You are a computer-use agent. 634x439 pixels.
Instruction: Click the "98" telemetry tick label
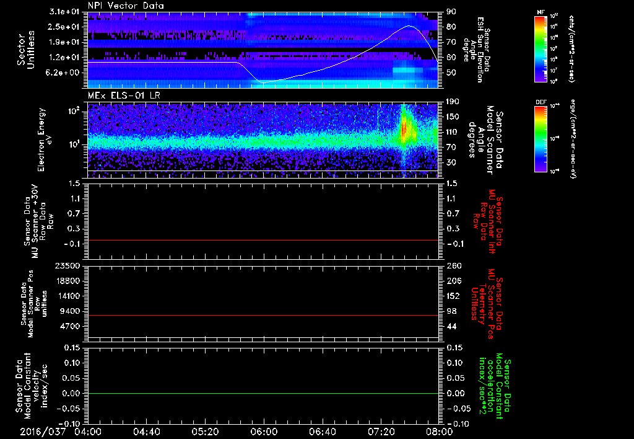click(451, 311)
